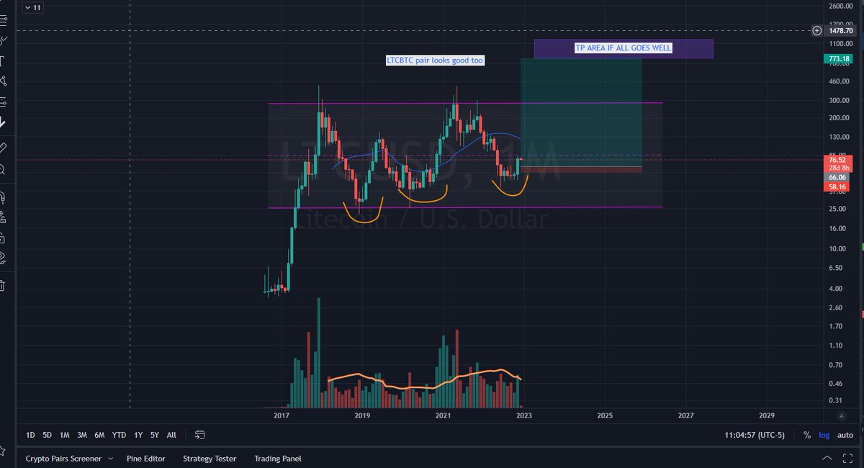
Task: Set chart range to 6M
Action: pyautogui.click(x=99, y=435)
